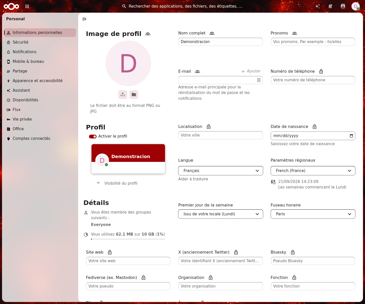Focus the search bar in header
The width and height of the screenshot is (365, 304).
(182, 6)
